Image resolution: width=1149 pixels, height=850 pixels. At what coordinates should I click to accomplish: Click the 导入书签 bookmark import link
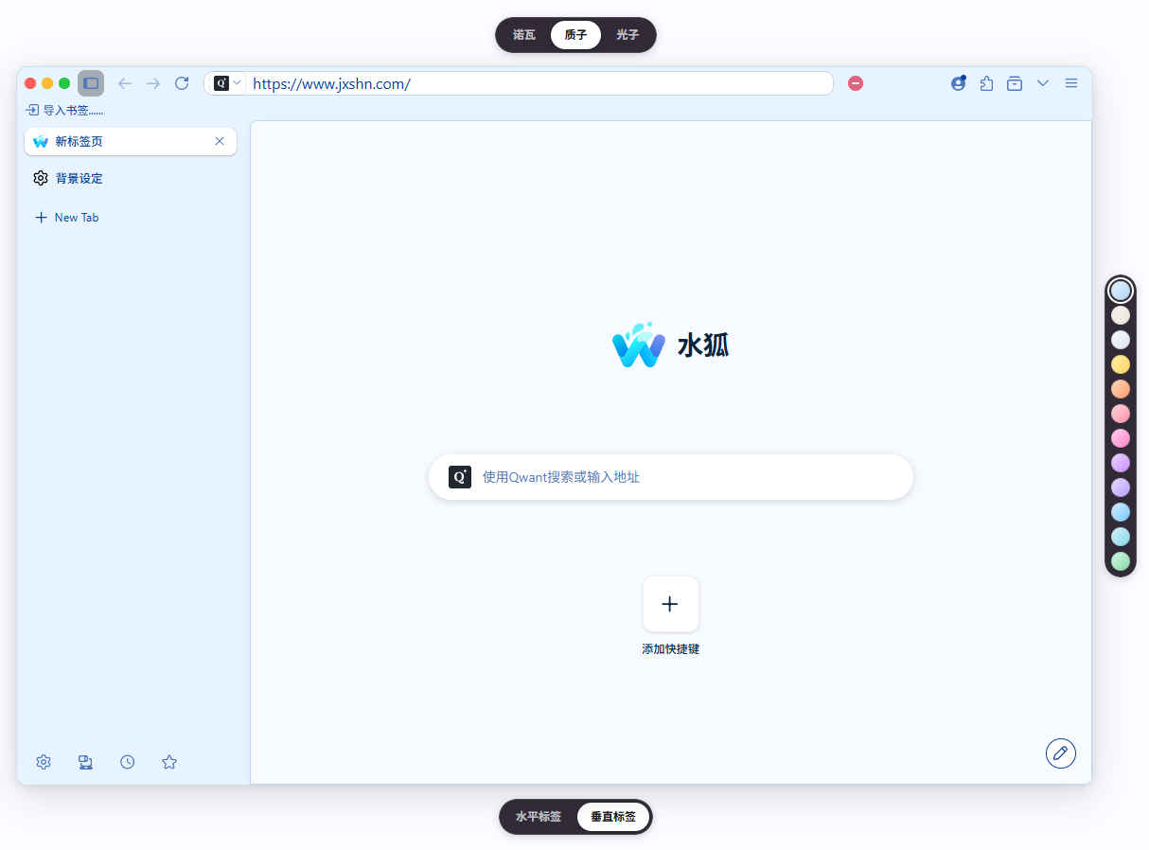point(64,110)
